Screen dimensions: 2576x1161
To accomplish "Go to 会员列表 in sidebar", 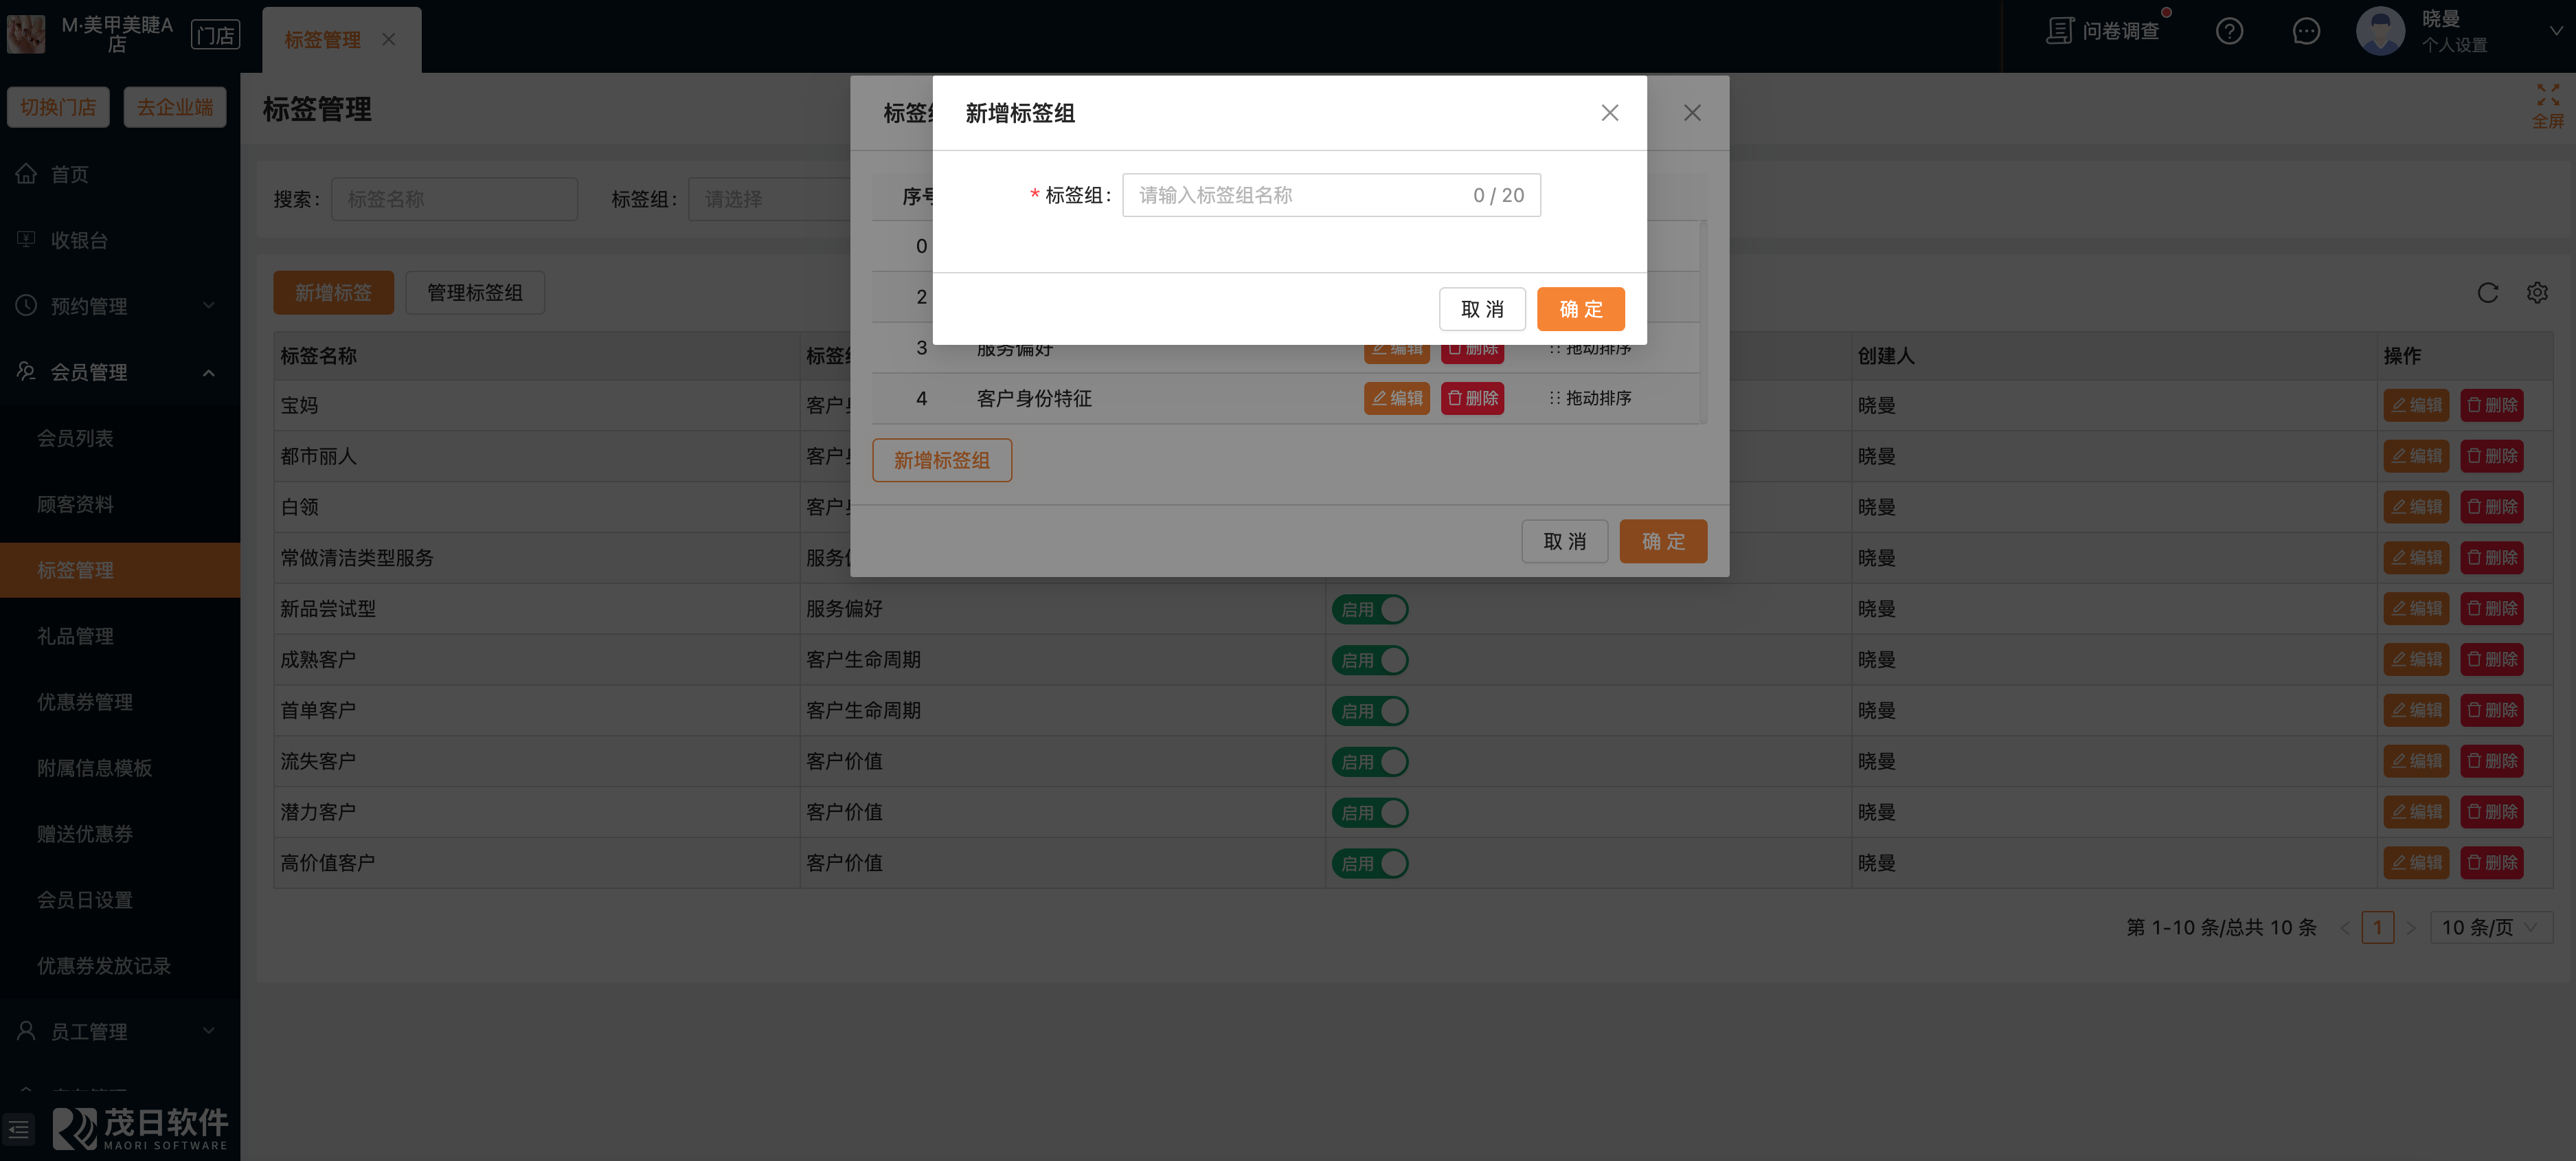I will [x=75, y=438].
